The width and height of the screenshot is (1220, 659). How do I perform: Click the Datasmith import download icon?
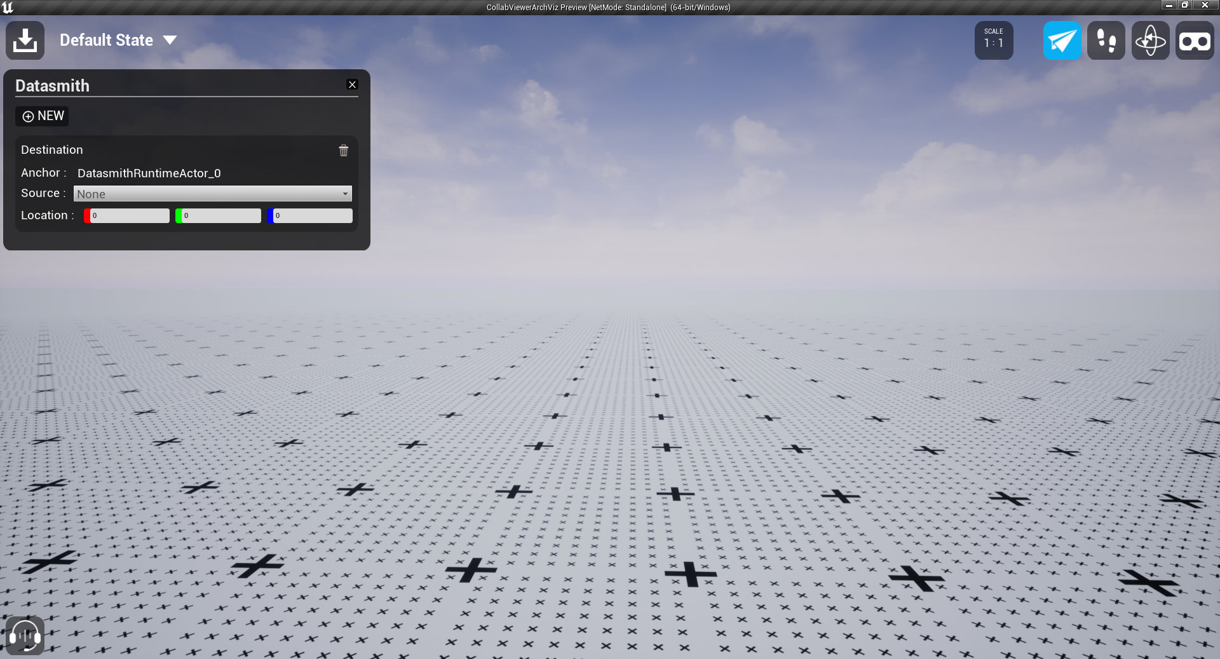(x=25, y=40)
